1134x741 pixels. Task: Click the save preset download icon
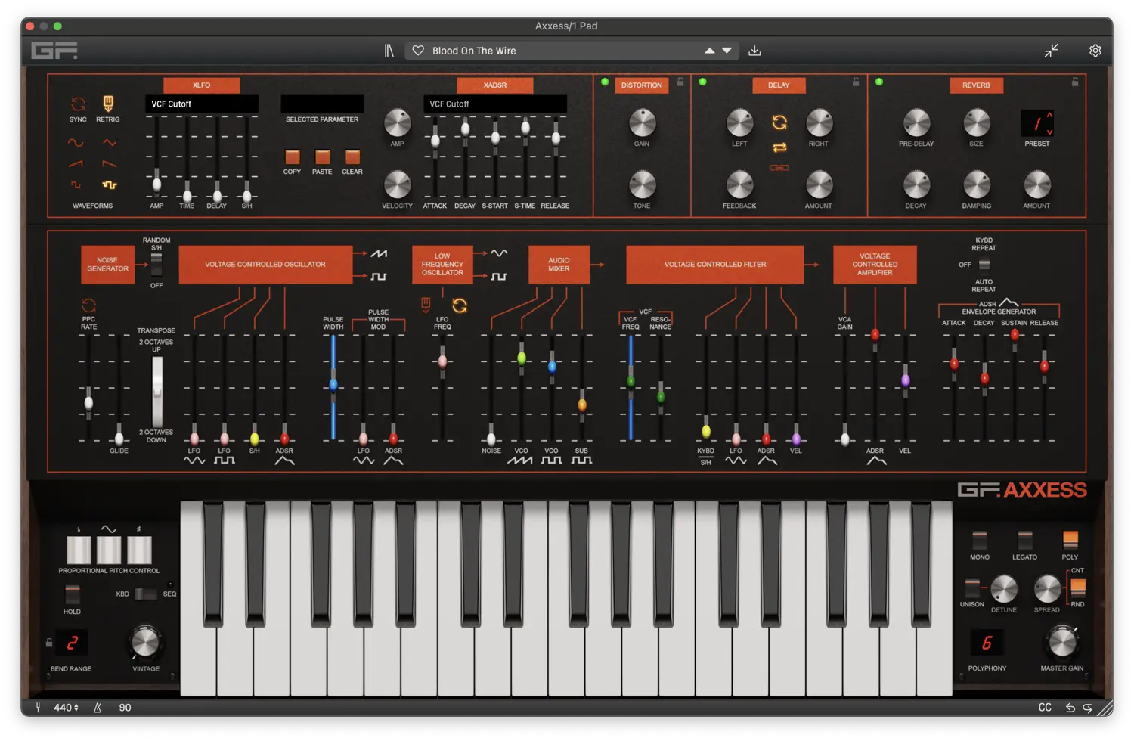tap(754, 51)
